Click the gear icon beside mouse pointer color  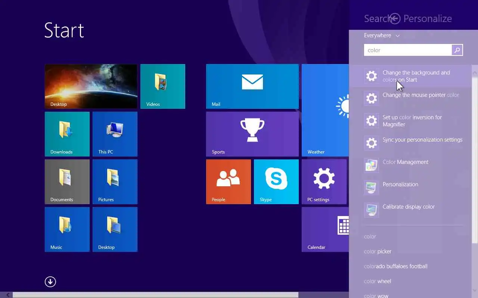click(x=372, y=98)
